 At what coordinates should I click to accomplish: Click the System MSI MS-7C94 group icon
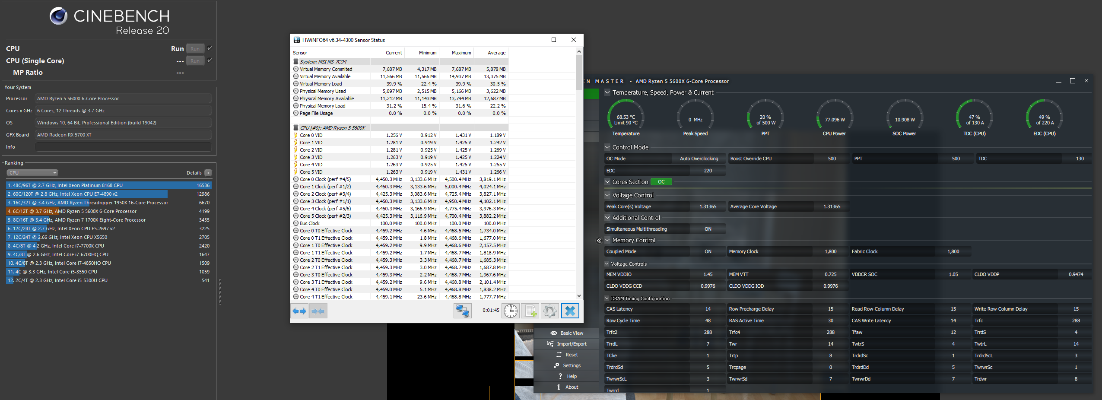[x=296, y=62]
